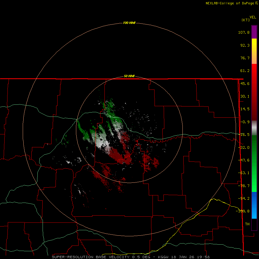This screenshot has height=259, width=259.
Task: Click the 45.6 velocity scale value
Action: tap(245, 83)
